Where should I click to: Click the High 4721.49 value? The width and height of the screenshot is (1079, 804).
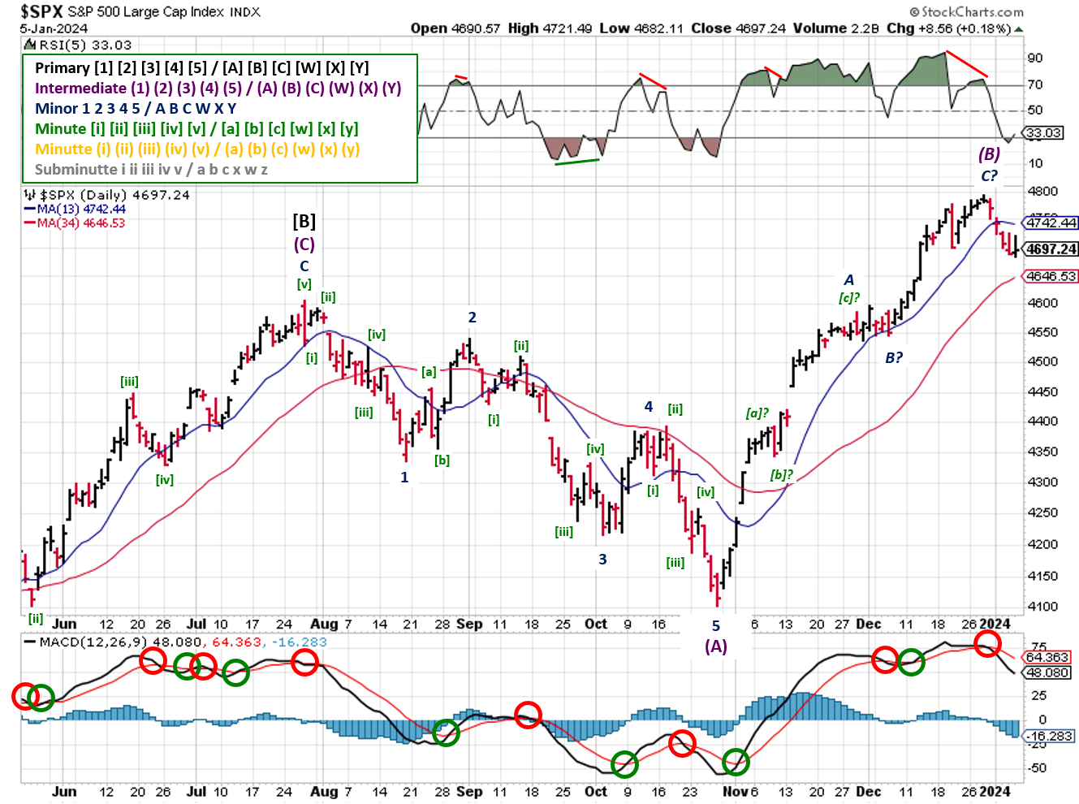pyautogui.click(x=550, y=28)
